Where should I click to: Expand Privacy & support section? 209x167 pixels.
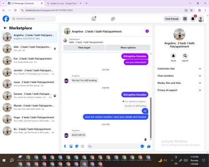click(x=179, y=90)
